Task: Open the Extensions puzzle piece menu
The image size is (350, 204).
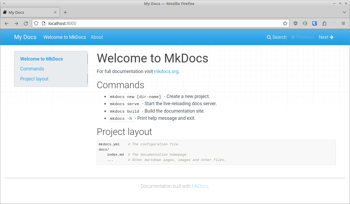Action: coord(324,23)
